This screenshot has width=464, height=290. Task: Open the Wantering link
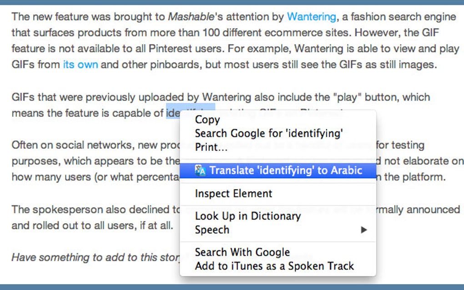[311, 17]
